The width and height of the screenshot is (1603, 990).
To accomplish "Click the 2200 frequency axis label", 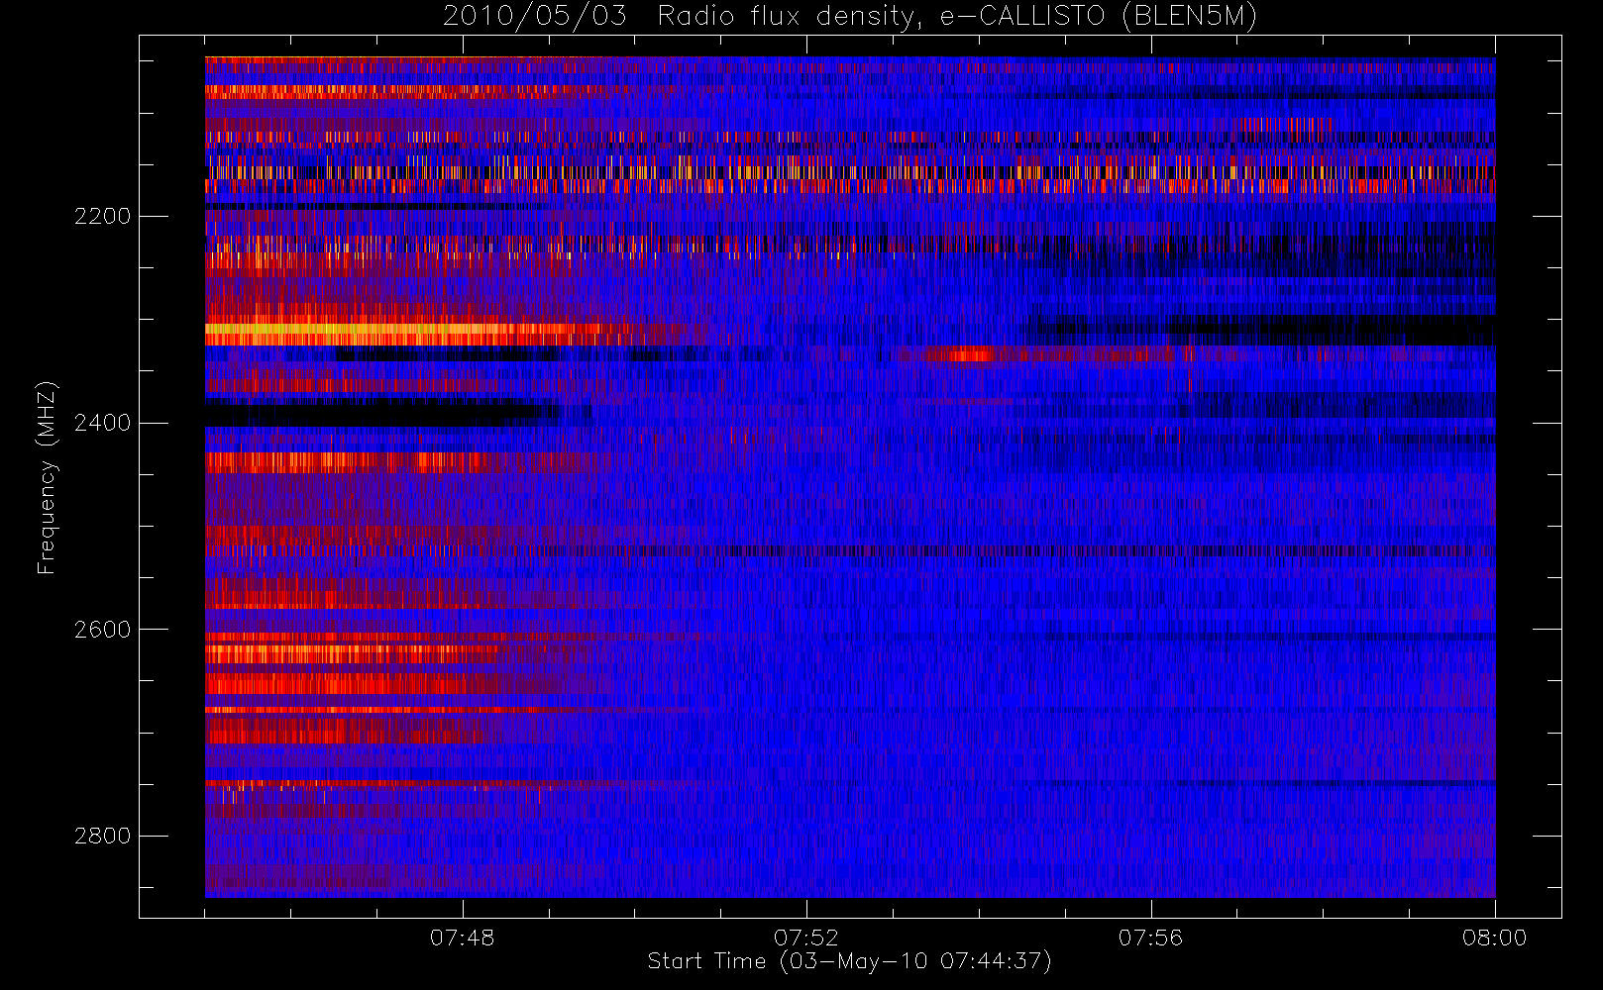I will click(102, 216).
